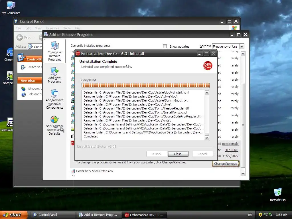Click the Change/Remove button
Viewport: 292px width, 219px height.
pos(226,164)
